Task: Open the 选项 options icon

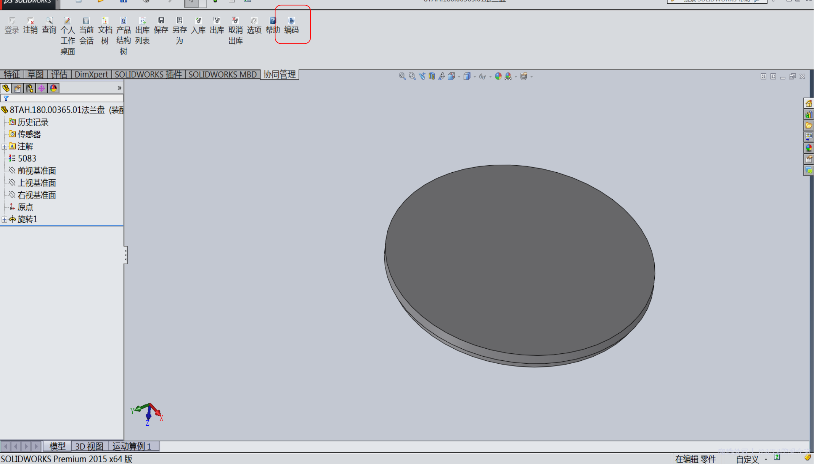Action: click(254, 26)
